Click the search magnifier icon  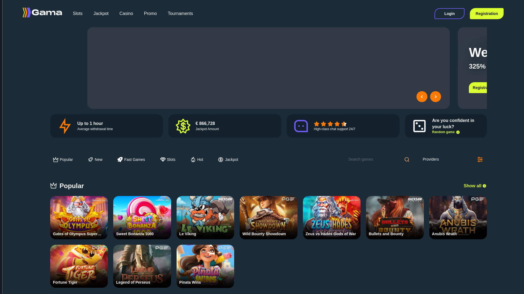[x=407, y=160]
